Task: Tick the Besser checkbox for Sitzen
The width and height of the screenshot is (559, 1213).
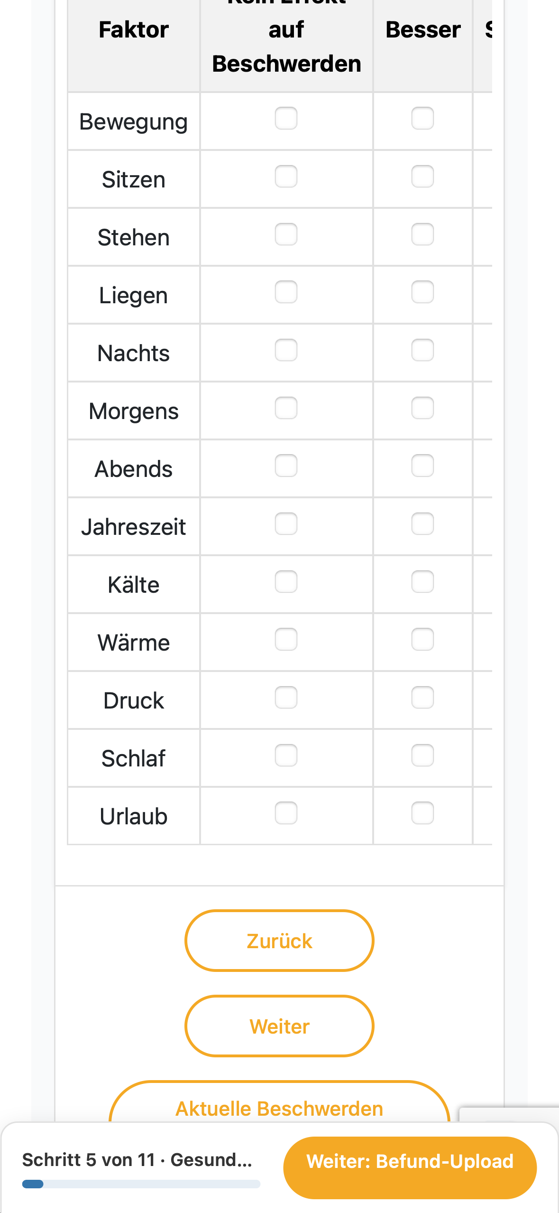Action: click(x=422, y=176)
